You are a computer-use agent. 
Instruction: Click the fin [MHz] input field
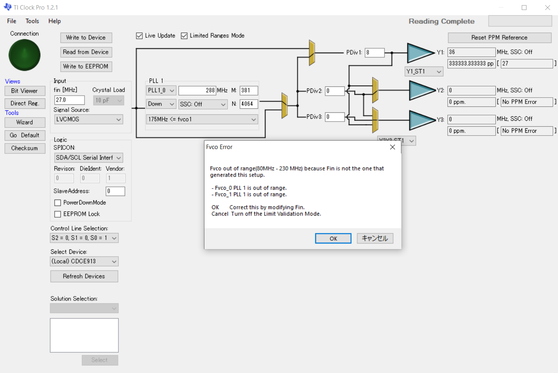pyautogui.click(x=70, y=100)
